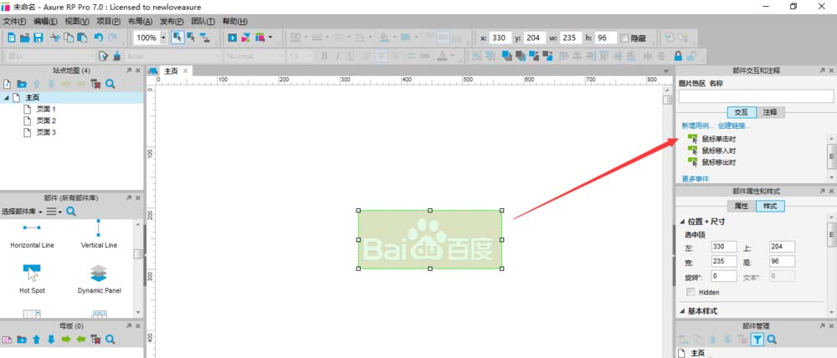Switch to the 注释 tab
The width and height of the screenshot is (837, 358).
[x=770, y=112]
